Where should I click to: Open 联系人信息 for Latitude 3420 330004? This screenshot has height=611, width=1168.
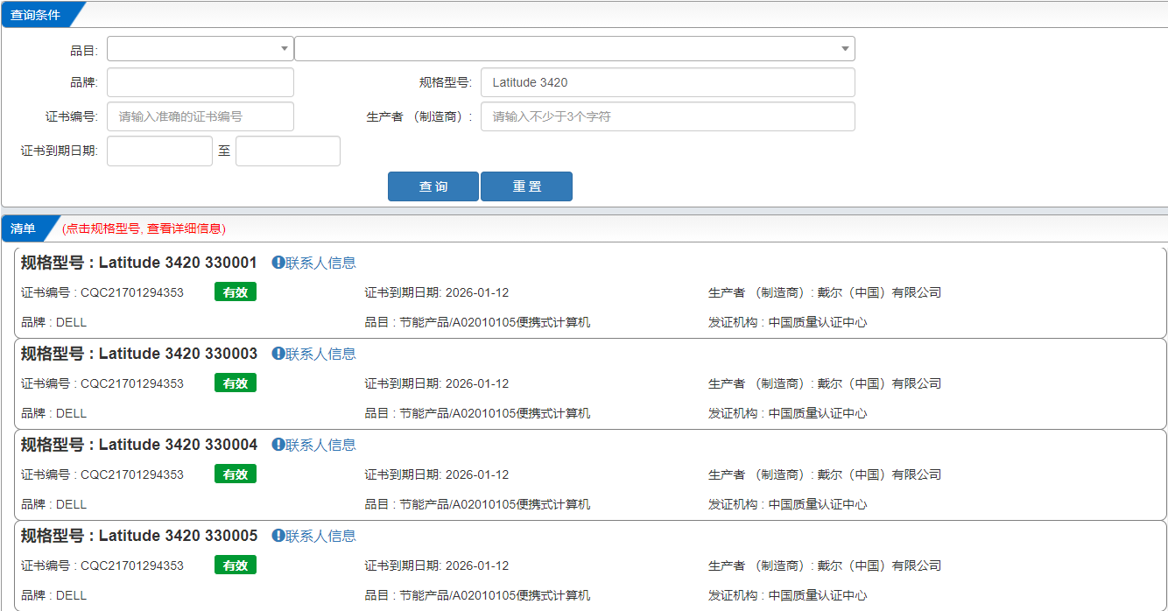click(x=320, y=445)
